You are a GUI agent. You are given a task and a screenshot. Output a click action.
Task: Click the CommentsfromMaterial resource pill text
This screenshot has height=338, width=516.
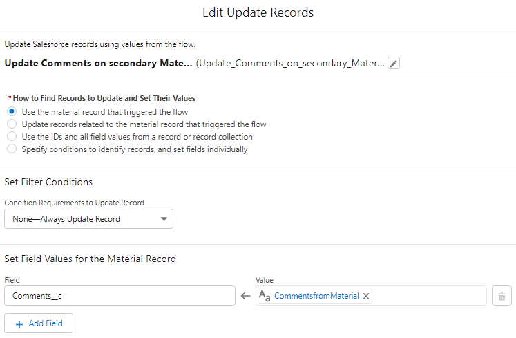pos(316,296)
